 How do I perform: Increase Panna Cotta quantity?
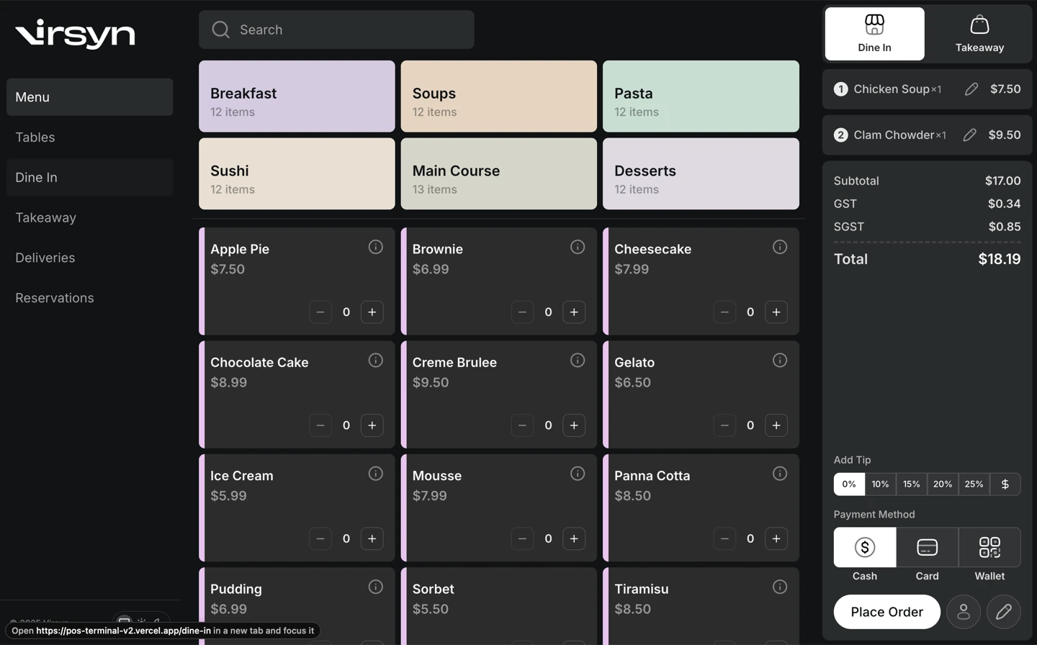click(776, 538)
